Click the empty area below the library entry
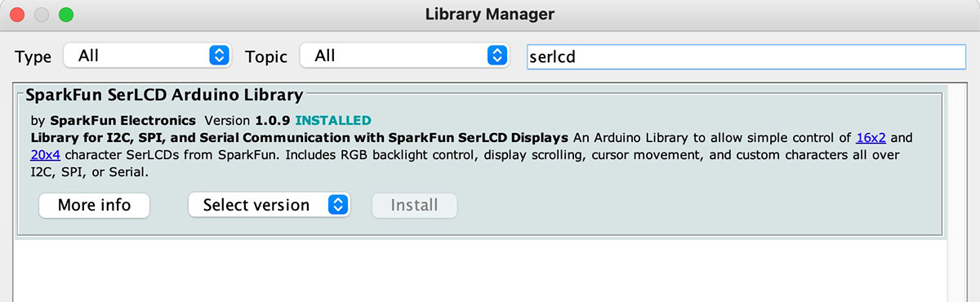This screenshot has height=302, width=980. click(482, 271)
